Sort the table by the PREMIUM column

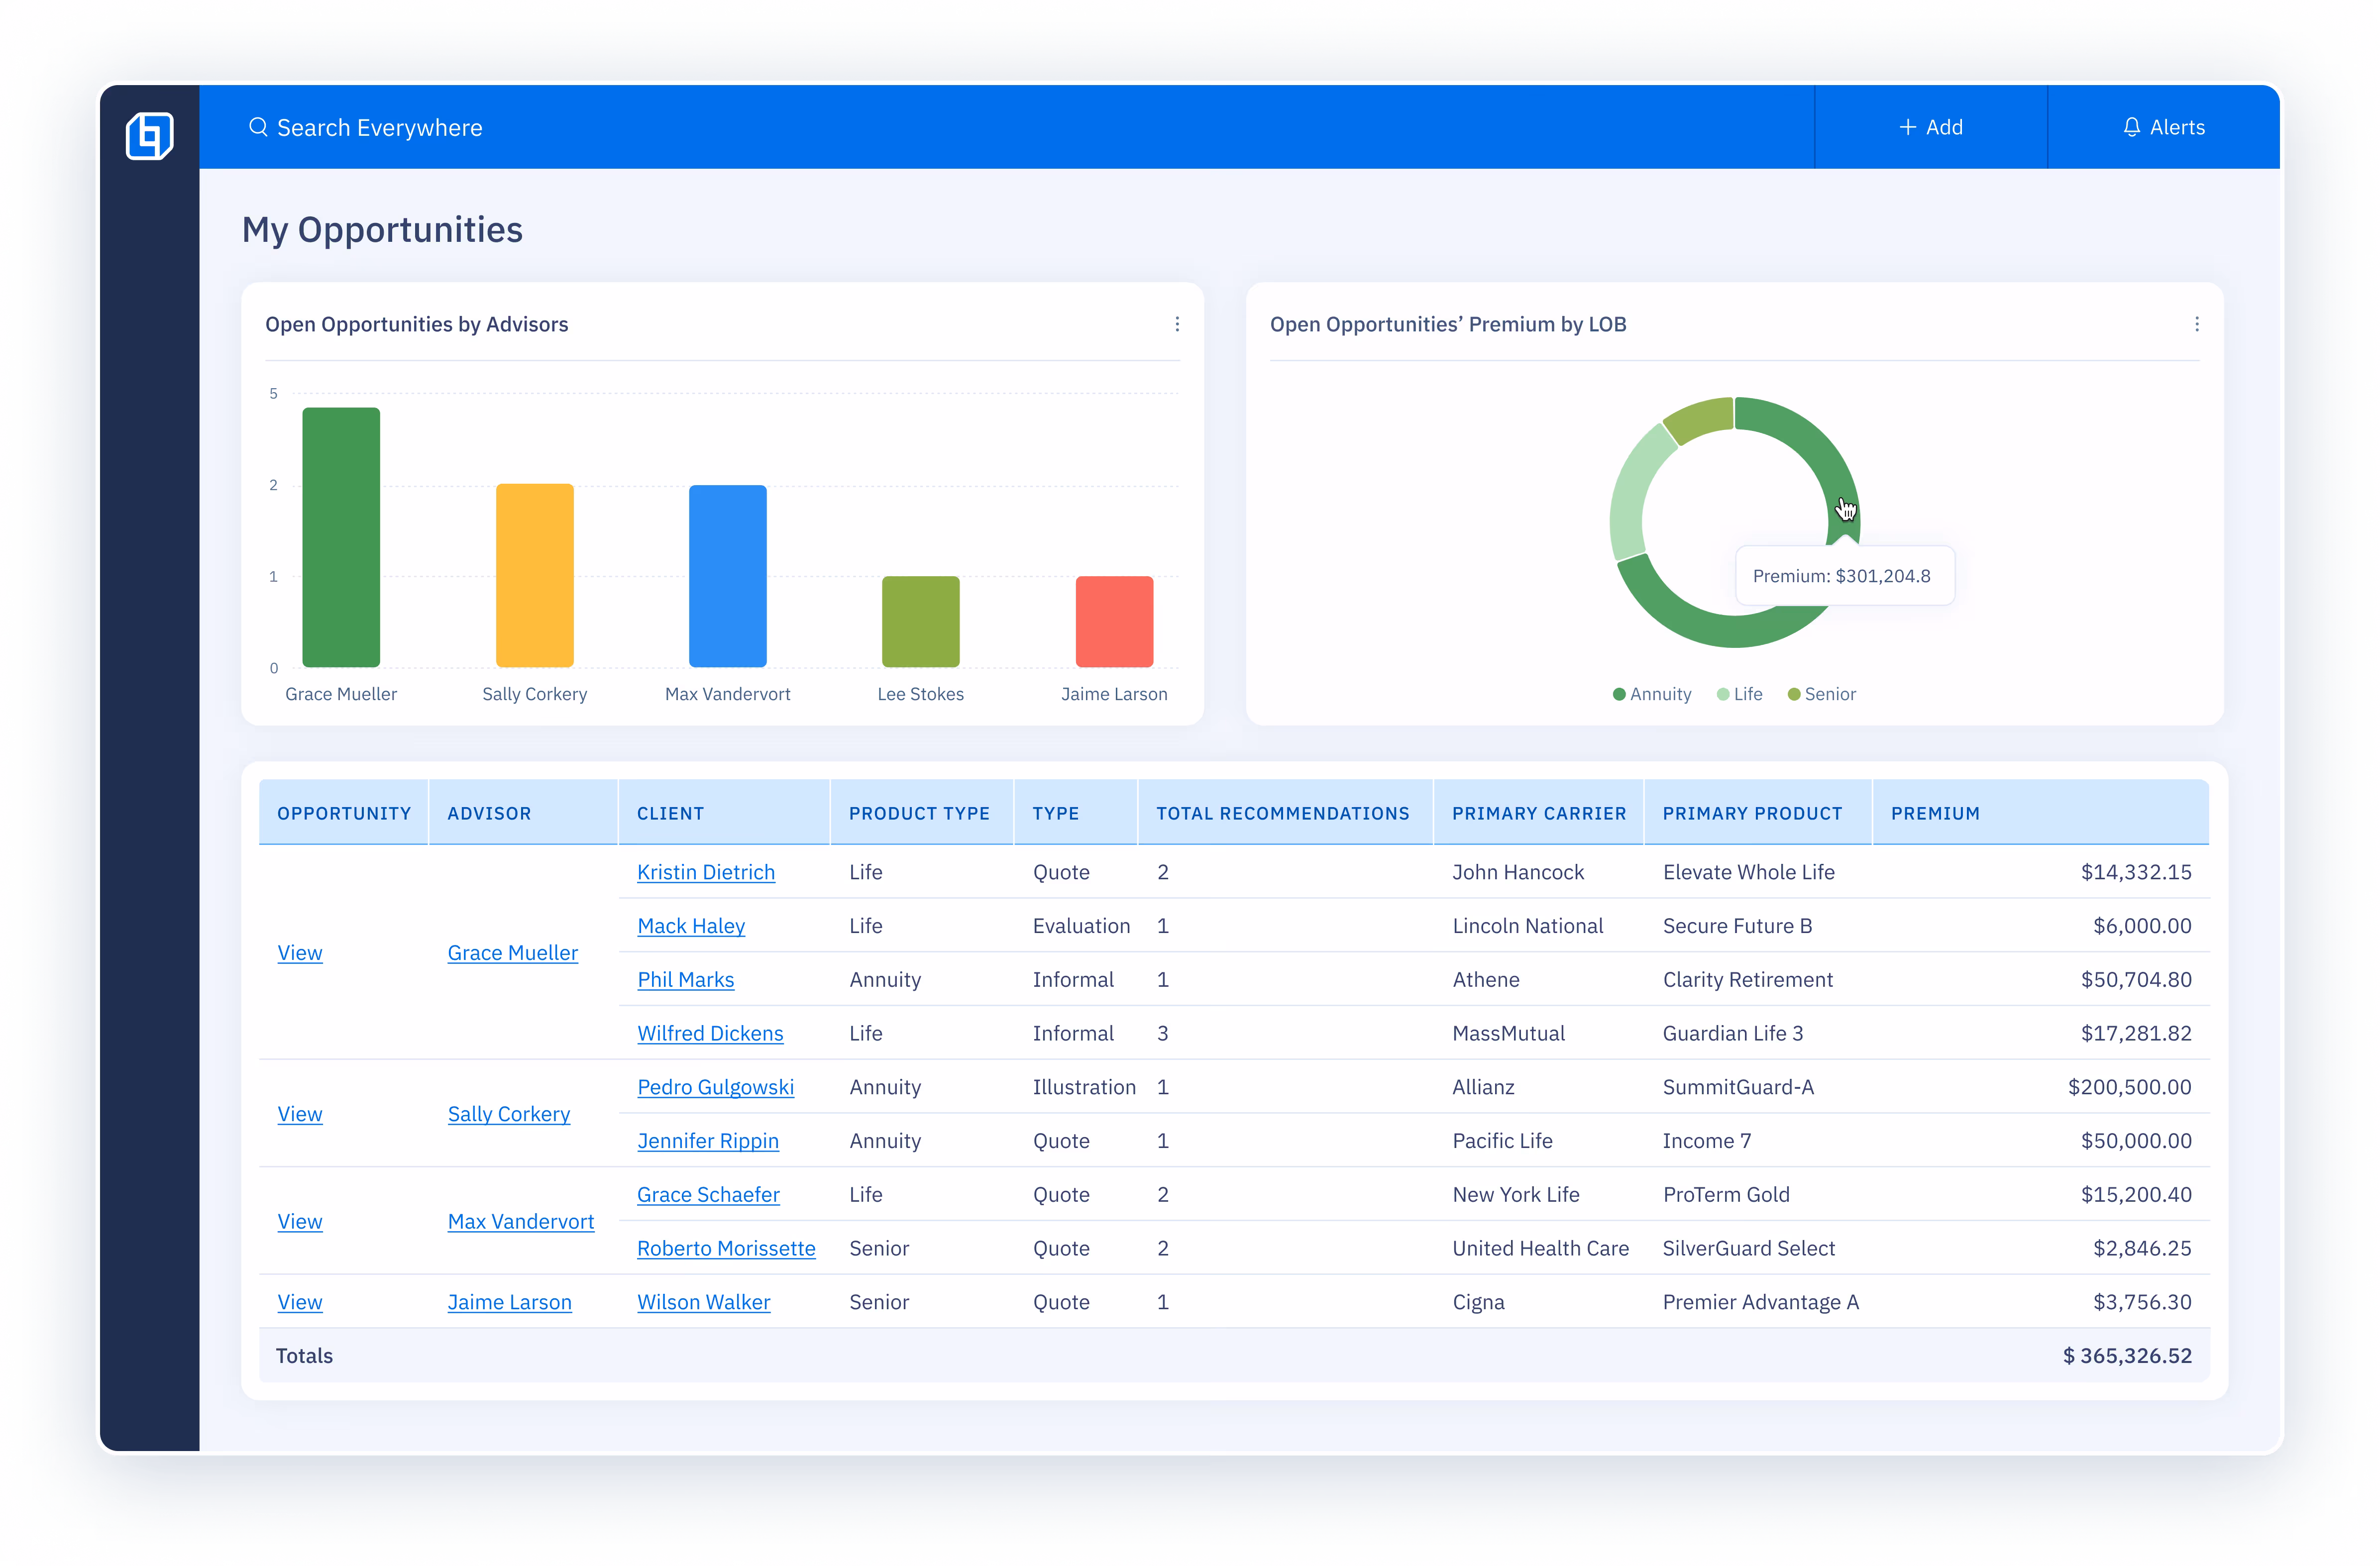[1935, 813]
